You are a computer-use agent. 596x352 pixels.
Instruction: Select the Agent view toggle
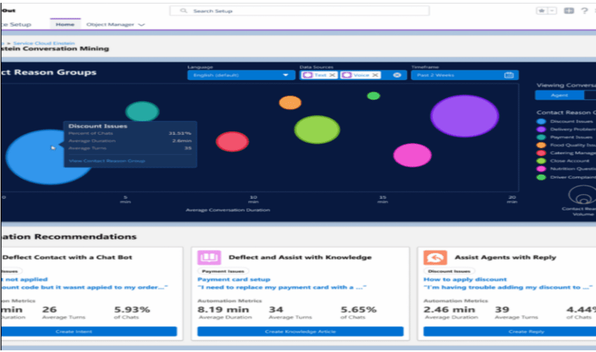click(x=559, y=95)
